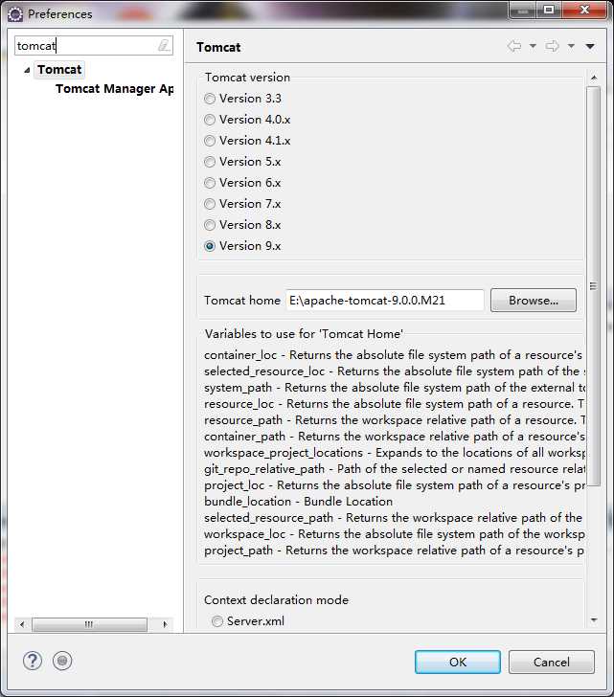Screen dimensions: 614x697
Task: Click the 'git_repo_relative_path' variable line
Action: pyautogui.click(x=395, y=469)
